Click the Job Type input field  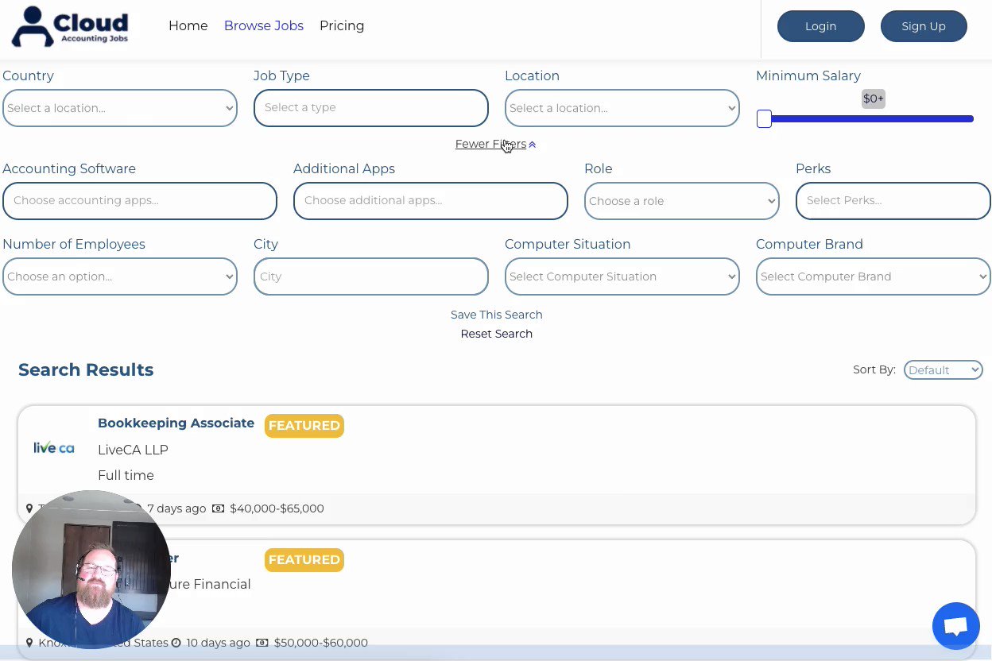tap(371, 108)
